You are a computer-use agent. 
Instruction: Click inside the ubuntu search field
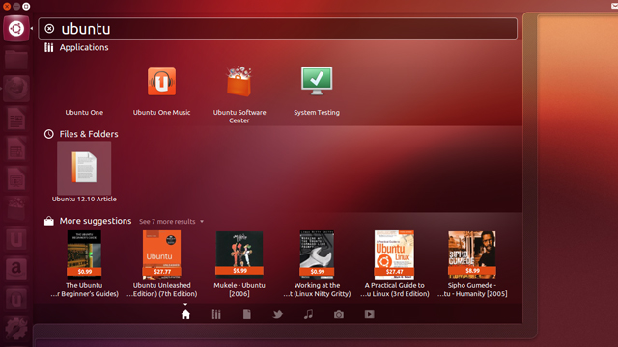point(277,29)
